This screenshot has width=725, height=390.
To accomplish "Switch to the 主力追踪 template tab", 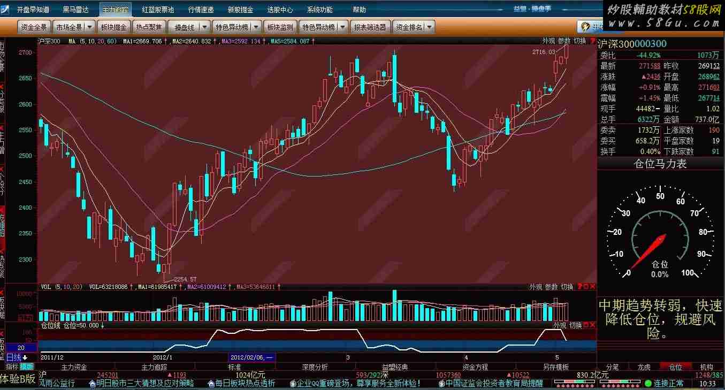I will click(x=155, y=367).
